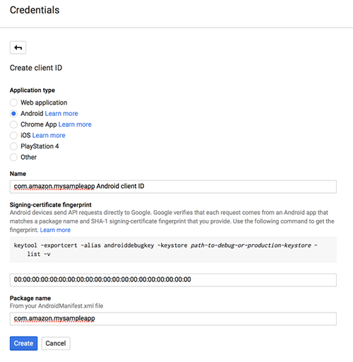
Task: Choose the Other application type
Action: coord(13,157)
